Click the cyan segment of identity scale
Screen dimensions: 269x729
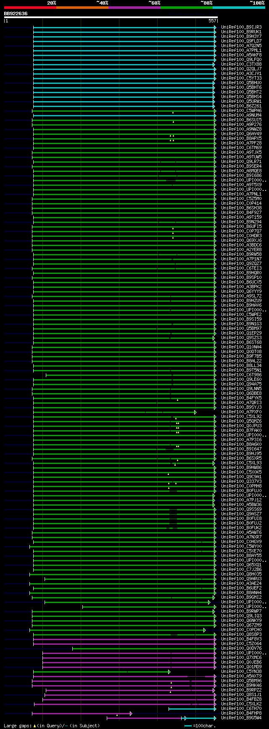click(239, 8)
